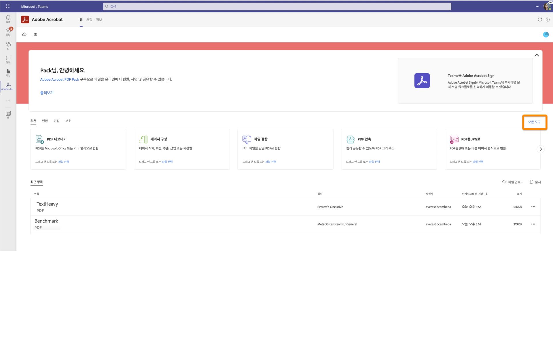Select the 편집 tools tab
Image resolution: width=553 pixels, height=345 pixels.
(x=56, y=121)
